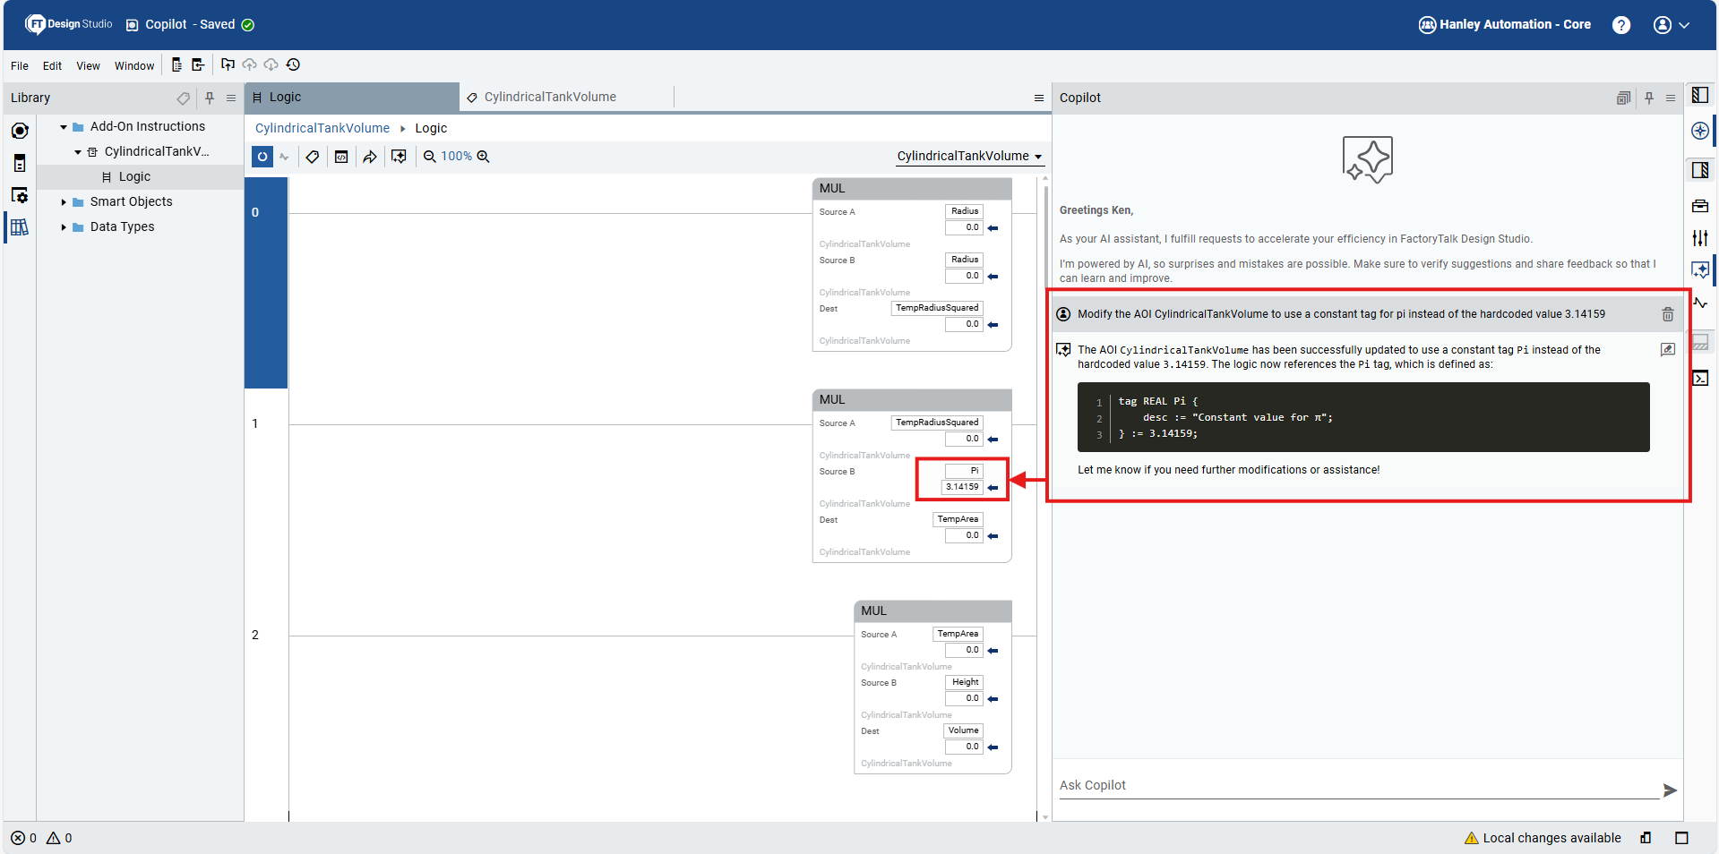Screen dimensions: 1719x854
Task: Click the TempRadiusSquared Dest operand in rung 0
Action: click(937, 308)
